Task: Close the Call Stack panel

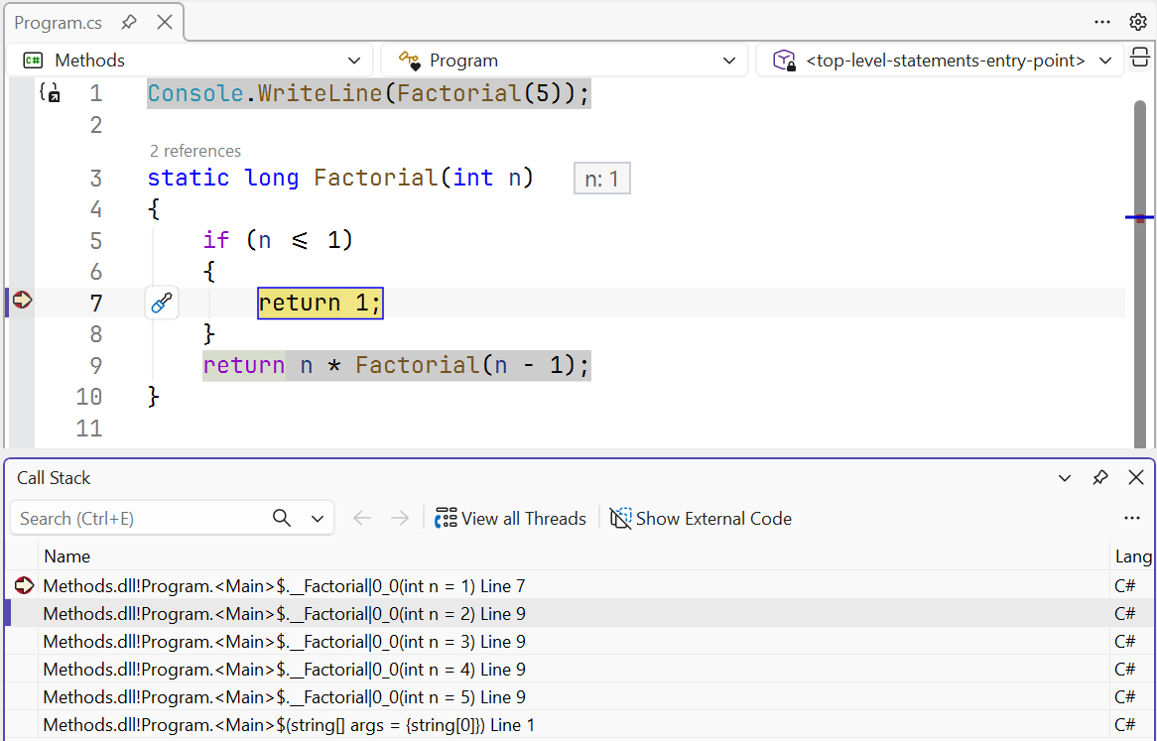Action: 1136,478
